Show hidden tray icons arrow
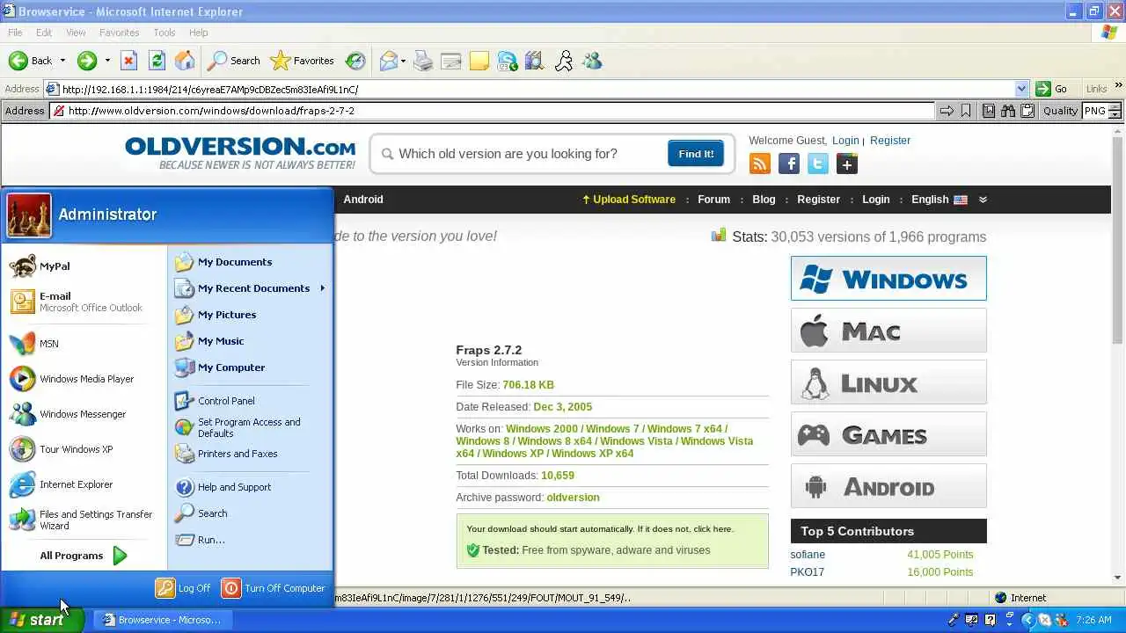The width and height of the screenshot is (1126, 633). pos(1027,620)
